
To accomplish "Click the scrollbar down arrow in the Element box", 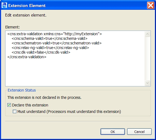I will [x=148, y=83].
